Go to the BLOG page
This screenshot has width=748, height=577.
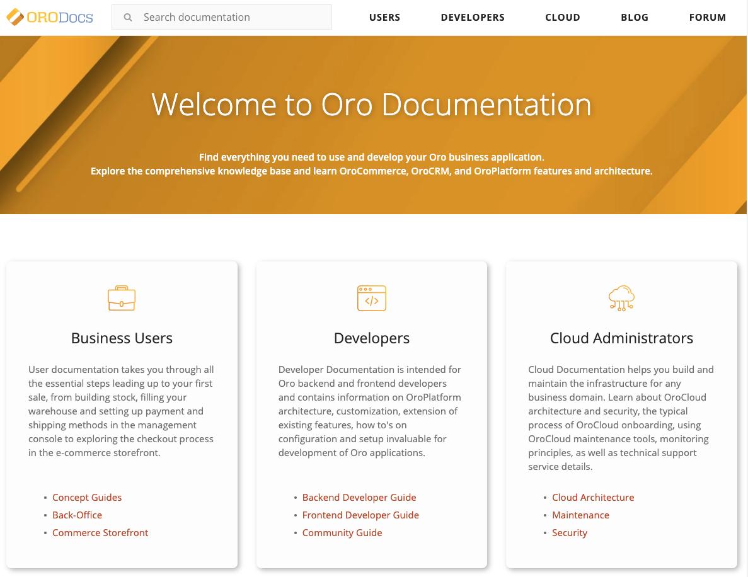coord(635,17)
